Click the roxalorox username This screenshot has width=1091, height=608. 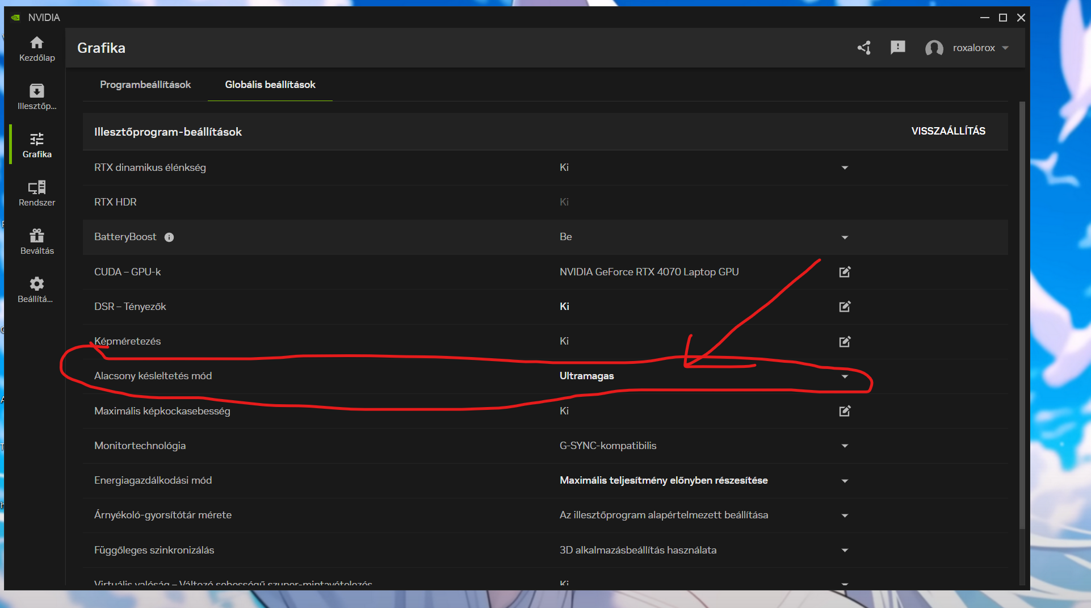coord(973,48)
